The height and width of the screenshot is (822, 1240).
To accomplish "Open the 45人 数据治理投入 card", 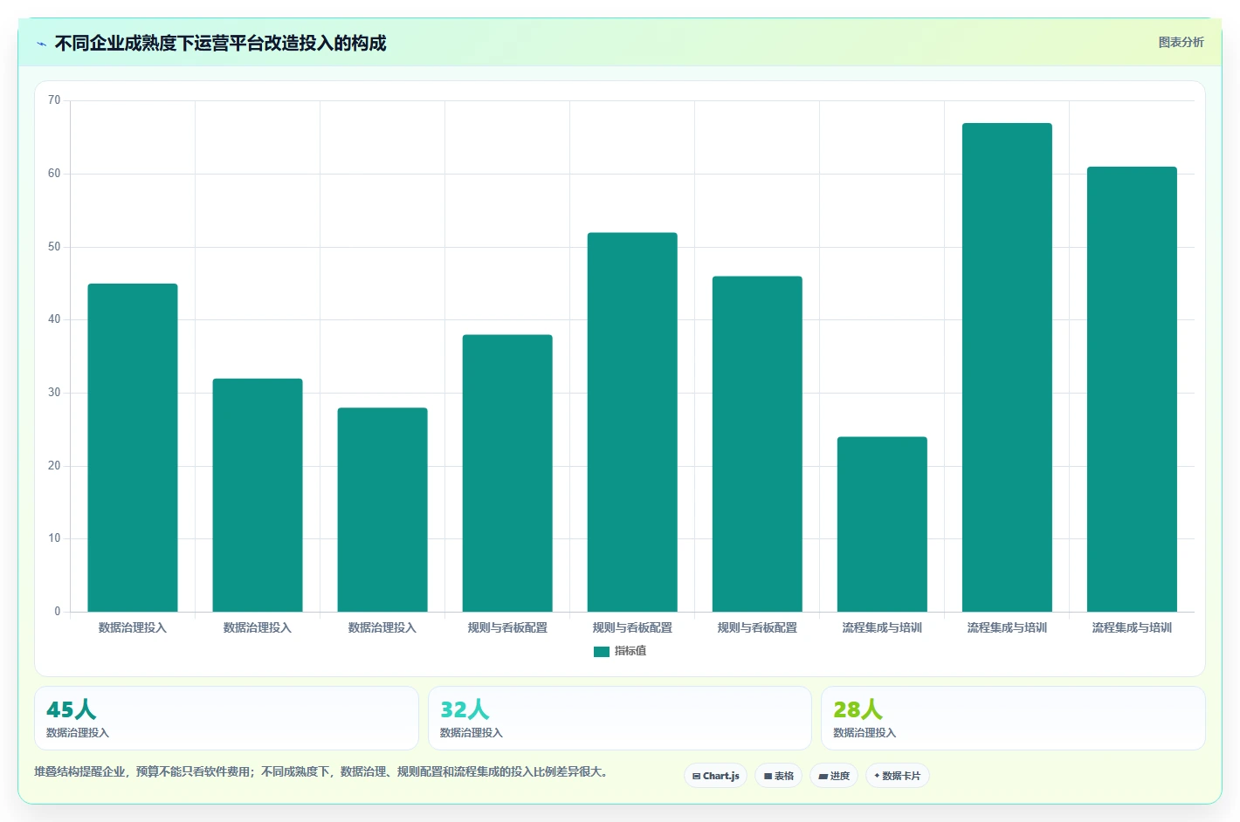I will pyautogui.click(x=226, y=718).
